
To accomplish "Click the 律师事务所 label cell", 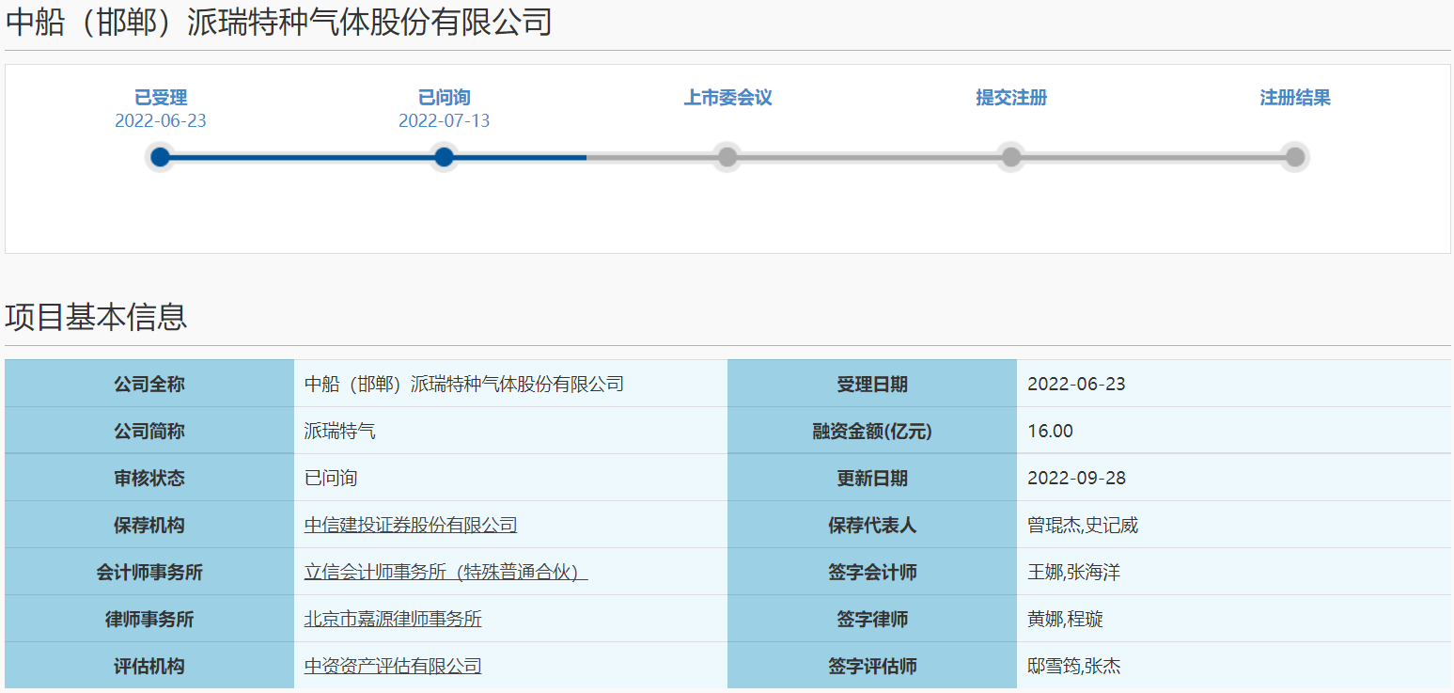I will tap(149, 619).
